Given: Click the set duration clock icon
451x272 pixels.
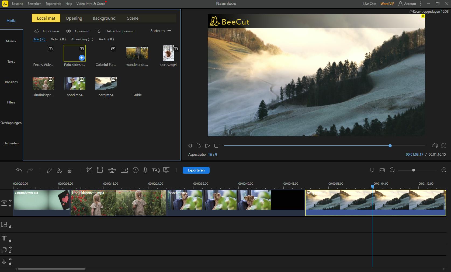Looking at the screenshot, I should tap(136, 170).
